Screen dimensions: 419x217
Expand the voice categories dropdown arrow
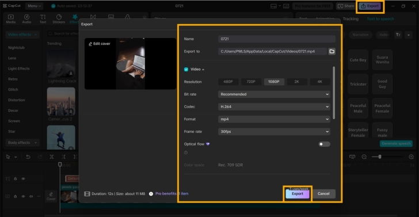[408, 35]
